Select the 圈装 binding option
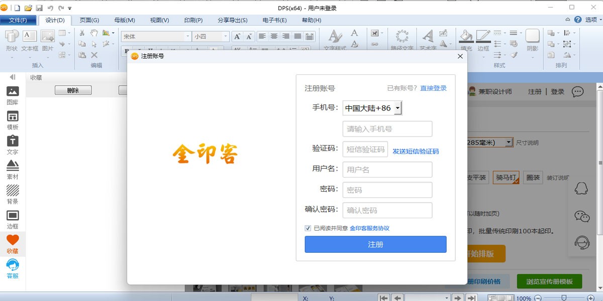The image size is (603, 301). pyautogui.click(x=533, y=178)
